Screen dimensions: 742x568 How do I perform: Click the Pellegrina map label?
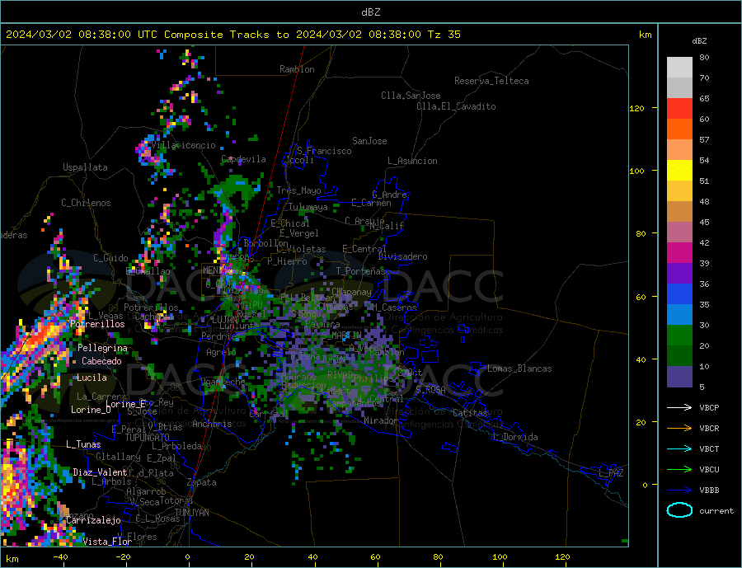click(103, 348)
